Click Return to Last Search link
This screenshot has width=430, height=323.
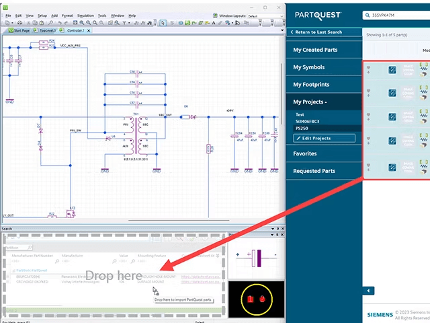(x=318, y=32)
